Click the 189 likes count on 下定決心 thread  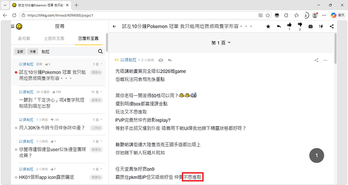click(56, 92)
